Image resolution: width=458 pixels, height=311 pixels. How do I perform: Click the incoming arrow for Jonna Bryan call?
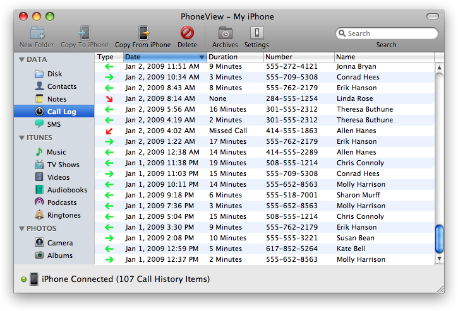click(x=109, y=66)
